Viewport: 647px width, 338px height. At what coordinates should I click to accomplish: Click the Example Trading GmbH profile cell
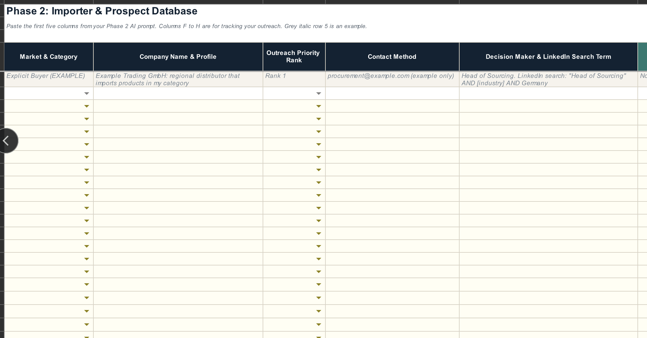(x=178, y=79)
